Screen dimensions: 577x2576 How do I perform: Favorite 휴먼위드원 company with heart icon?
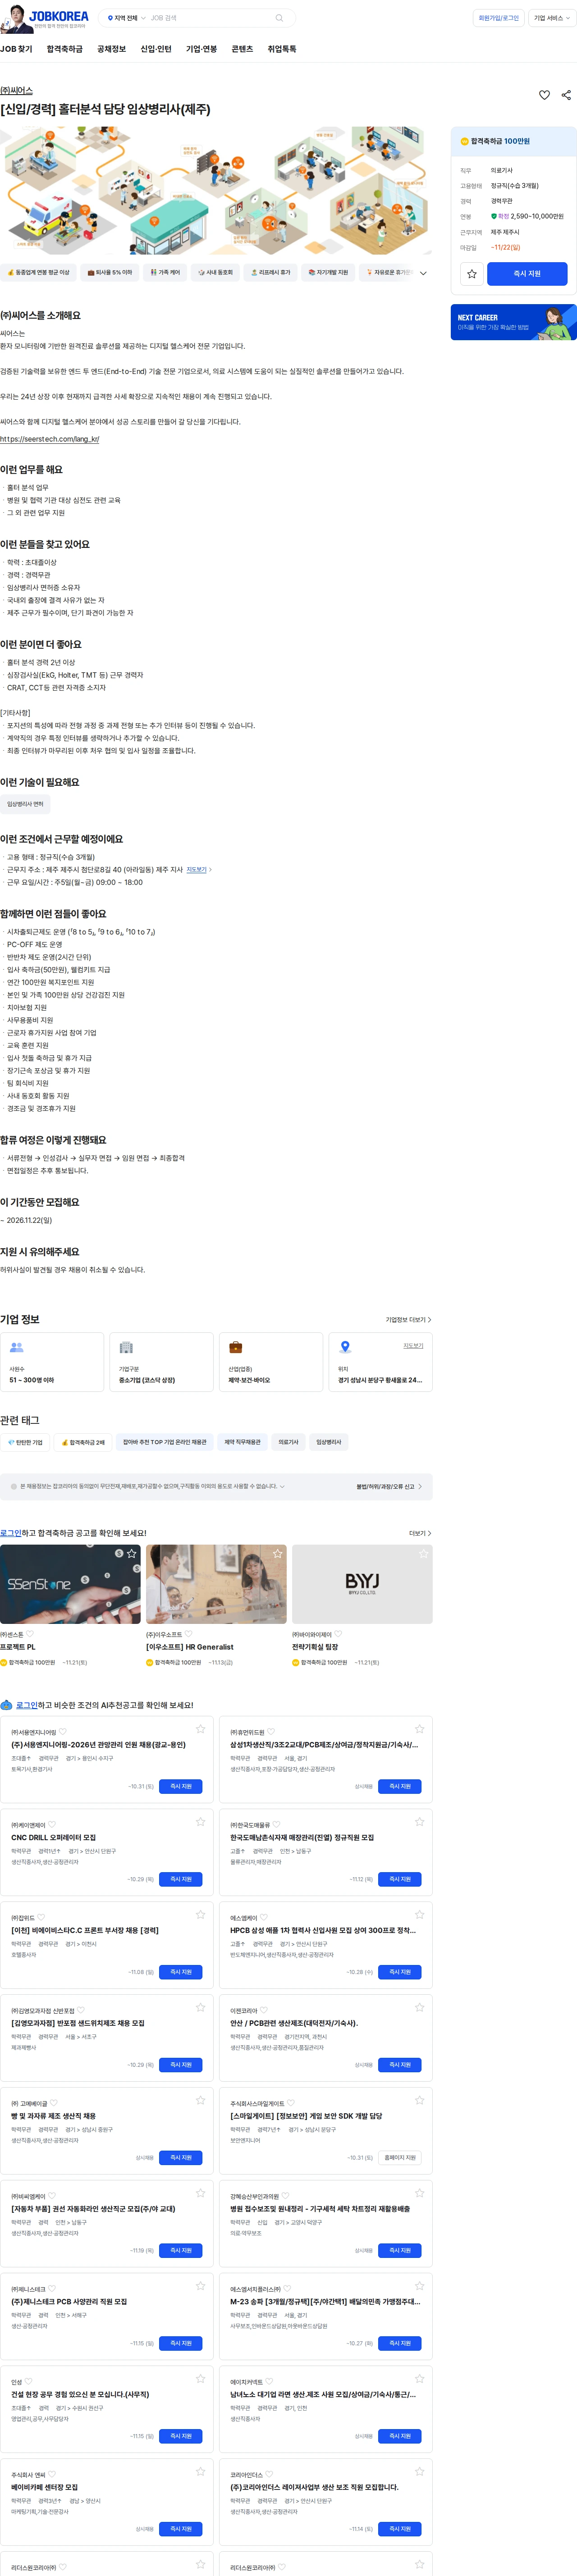[271, 1731]
